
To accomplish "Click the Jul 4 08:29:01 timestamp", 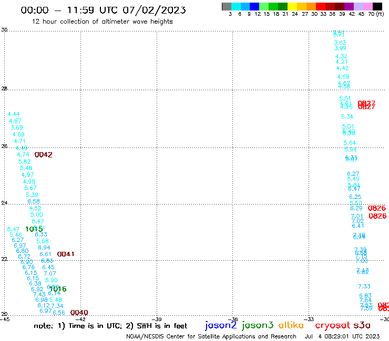I will click(342, 336).
